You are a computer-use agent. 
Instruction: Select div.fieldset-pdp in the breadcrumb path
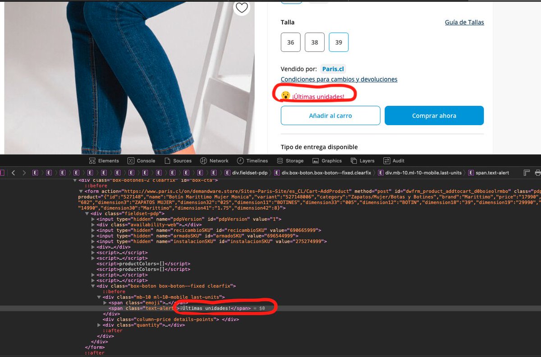click(246, 172)
